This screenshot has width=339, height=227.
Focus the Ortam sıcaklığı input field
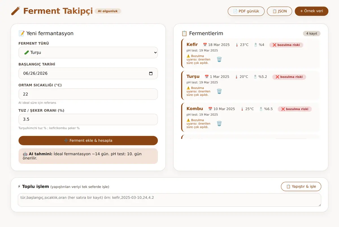tap(88, 94)
